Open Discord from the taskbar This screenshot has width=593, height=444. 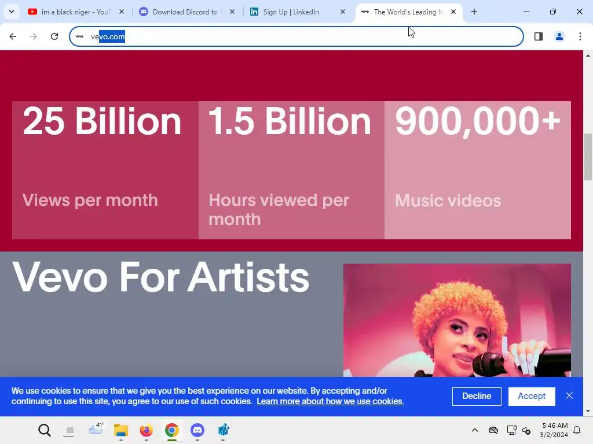[197, 430]
